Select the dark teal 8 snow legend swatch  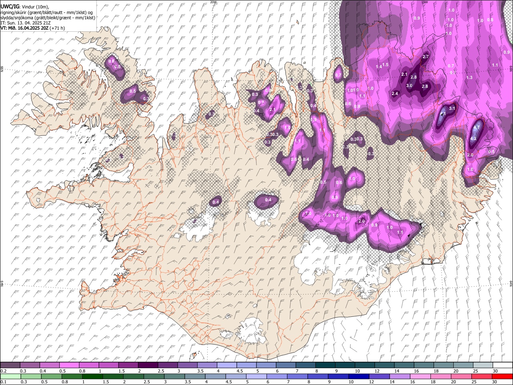(x=325, y=365)
